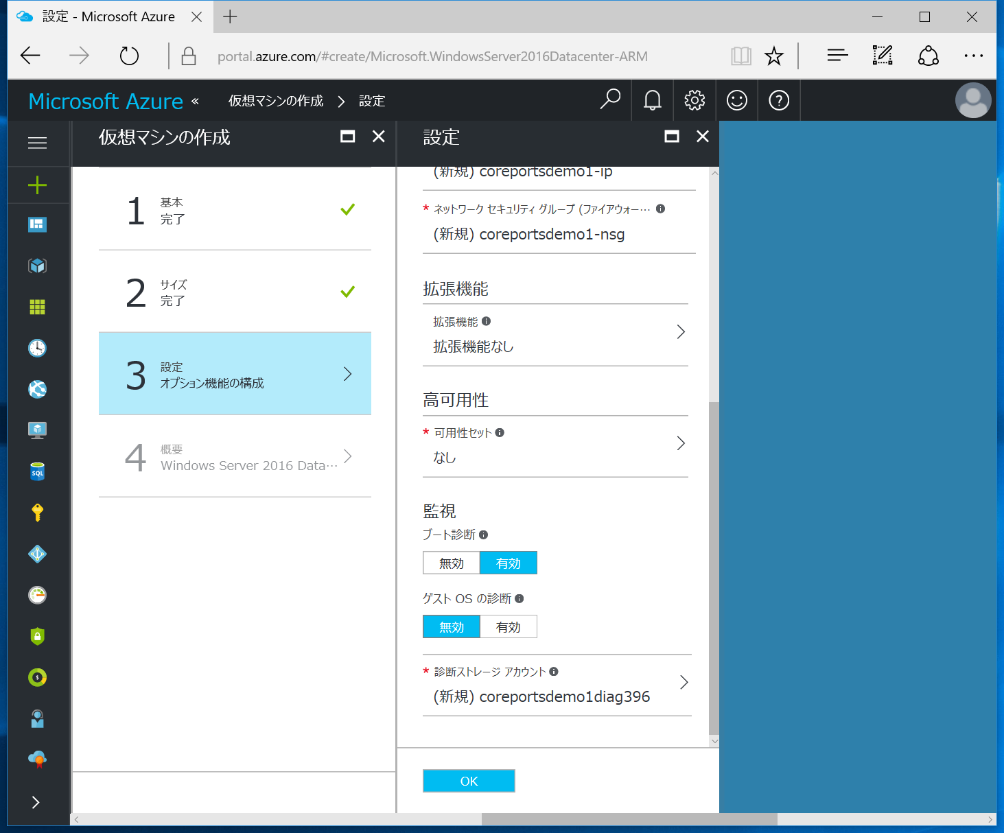Viewport: 1004px width, 833px height.
Task: Open the browser Hub icon
Action: (x=837, y=56)
